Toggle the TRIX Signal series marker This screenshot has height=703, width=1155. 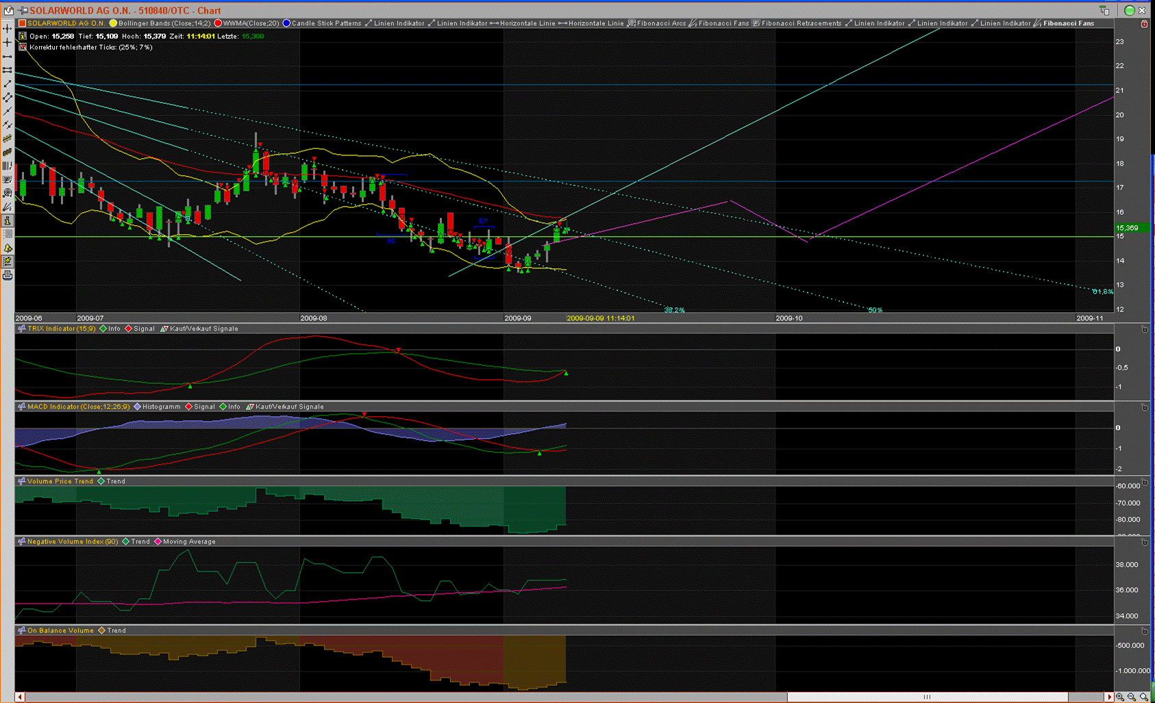[128, 329]
